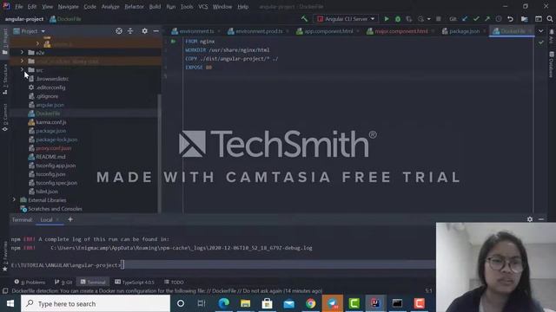Click Run with Coverage icon
Viewport: 556px width, 312px height.
409,19
